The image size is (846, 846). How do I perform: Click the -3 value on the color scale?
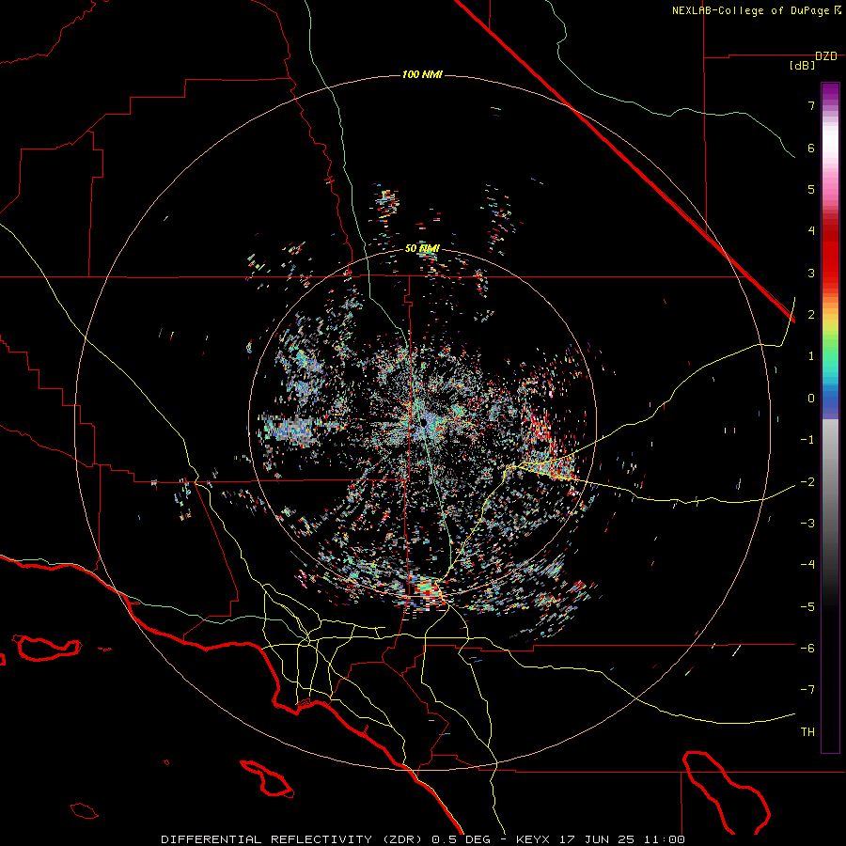[807, 524]
